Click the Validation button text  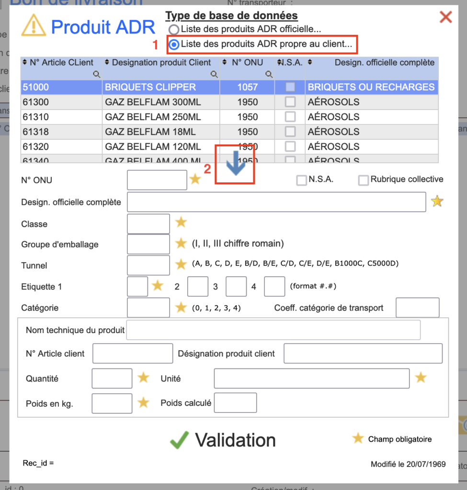235,440
